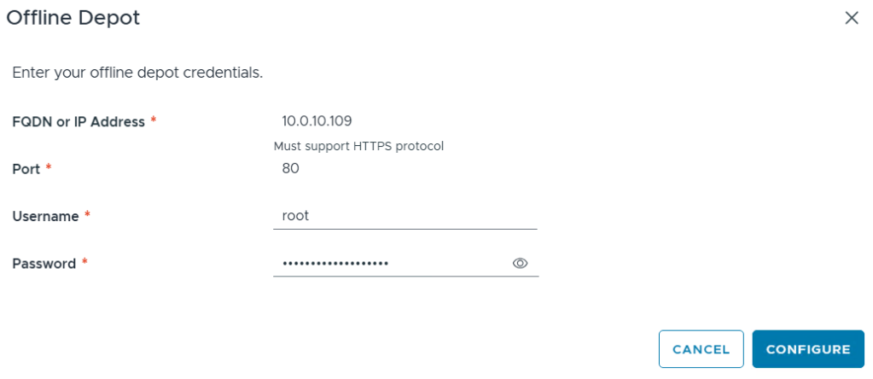Screen dimensions: 873x379
Task: Click the Username label
Action: [45, 217]
